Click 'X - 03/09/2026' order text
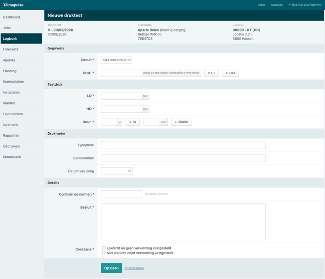Viewport: 325px width, 279px height. point(60,30)
